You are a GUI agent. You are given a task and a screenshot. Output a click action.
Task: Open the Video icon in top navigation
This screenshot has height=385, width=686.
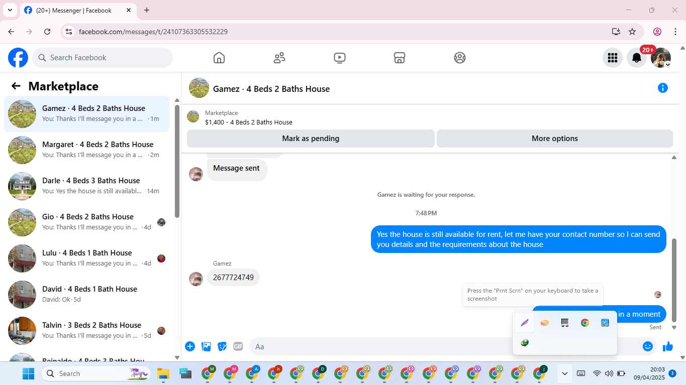340,58
